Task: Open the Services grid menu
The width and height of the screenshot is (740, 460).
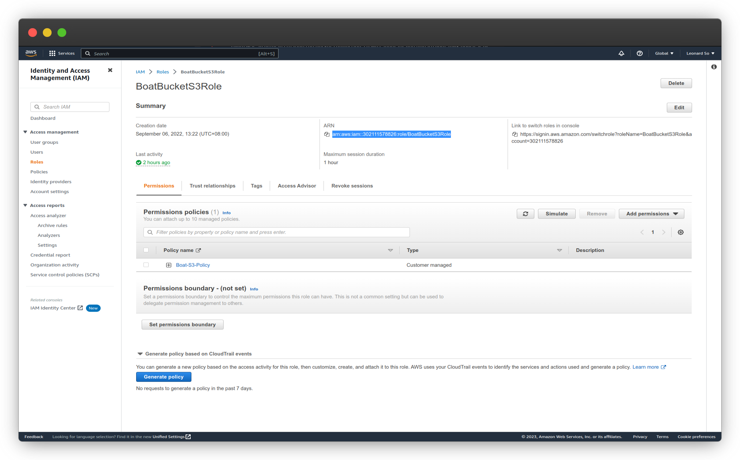Action: 52,53
